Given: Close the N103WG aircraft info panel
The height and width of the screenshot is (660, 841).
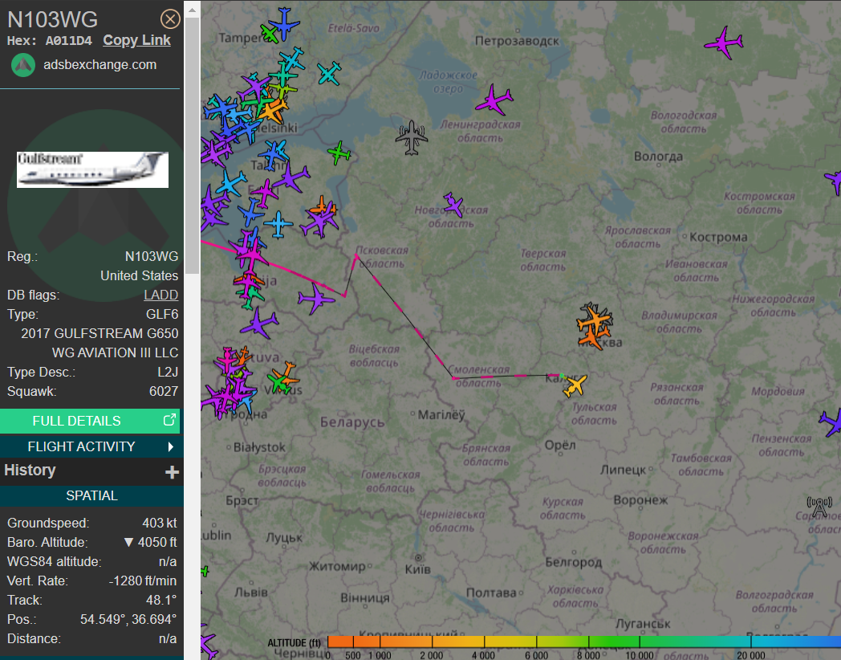Looking at the screenshot, I should [170, 19].
